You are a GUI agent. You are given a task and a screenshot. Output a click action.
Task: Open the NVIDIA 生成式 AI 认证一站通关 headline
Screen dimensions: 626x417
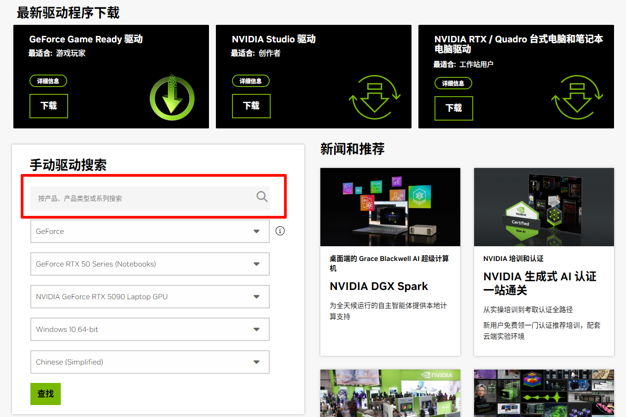click(x=540, y=283)
